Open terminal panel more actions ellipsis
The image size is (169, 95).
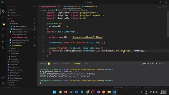click(159, 64)
